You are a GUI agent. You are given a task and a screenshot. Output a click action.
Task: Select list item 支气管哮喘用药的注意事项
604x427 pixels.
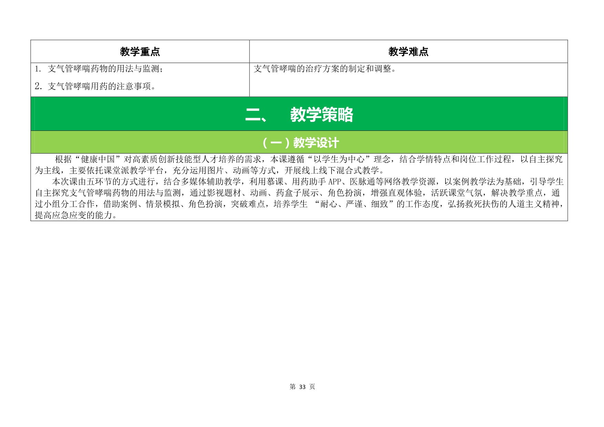point(102,86)
